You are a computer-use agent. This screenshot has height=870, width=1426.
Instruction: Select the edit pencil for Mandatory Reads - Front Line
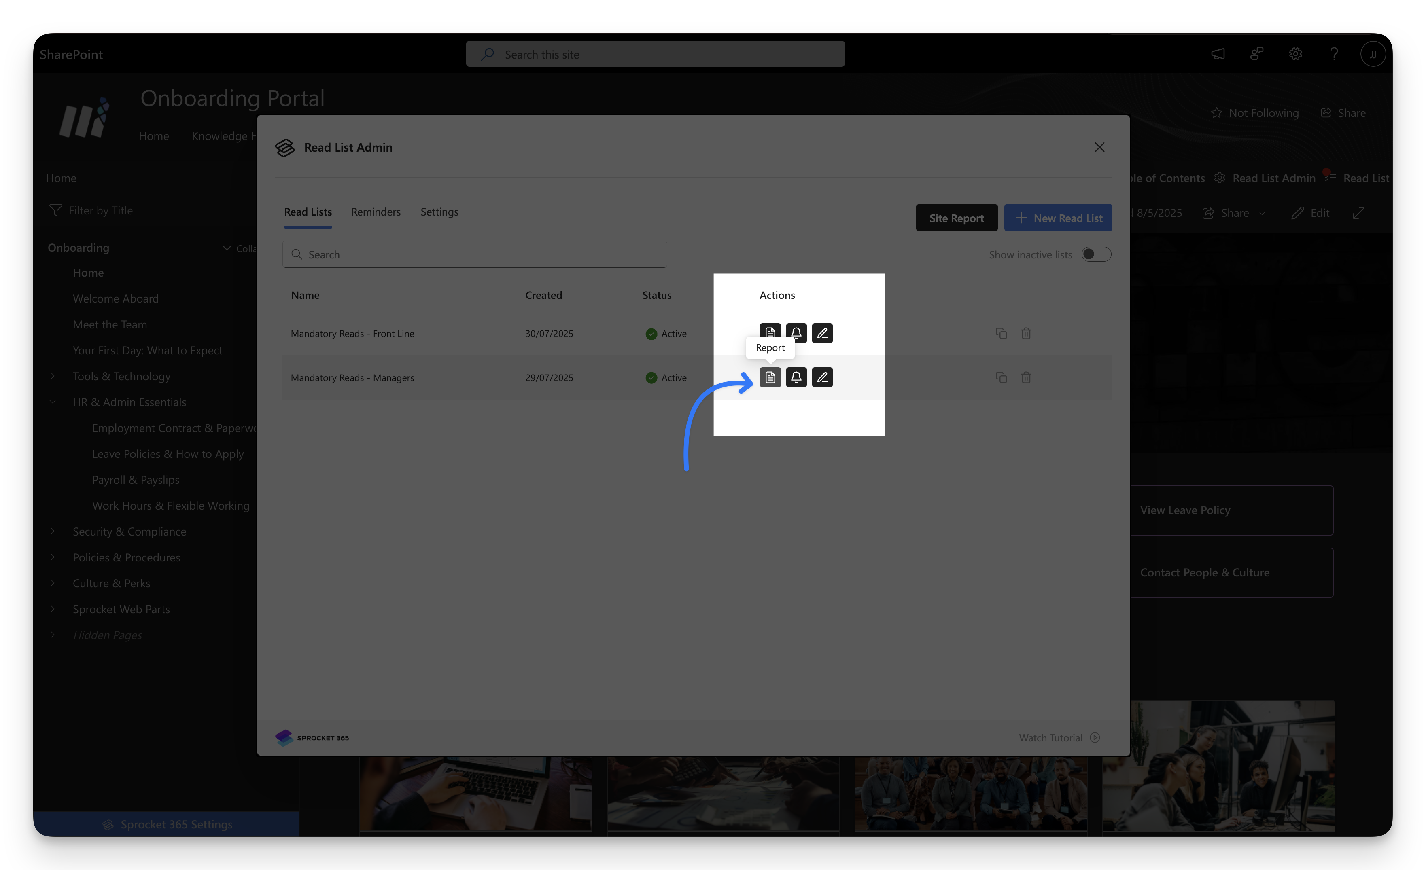point(822,333)
